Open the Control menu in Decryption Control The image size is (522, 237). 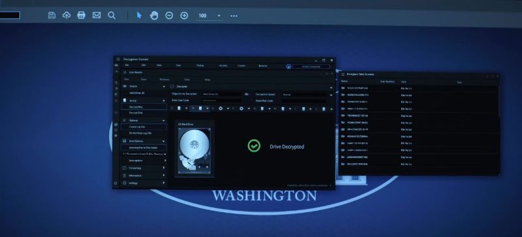click(241, 66)
